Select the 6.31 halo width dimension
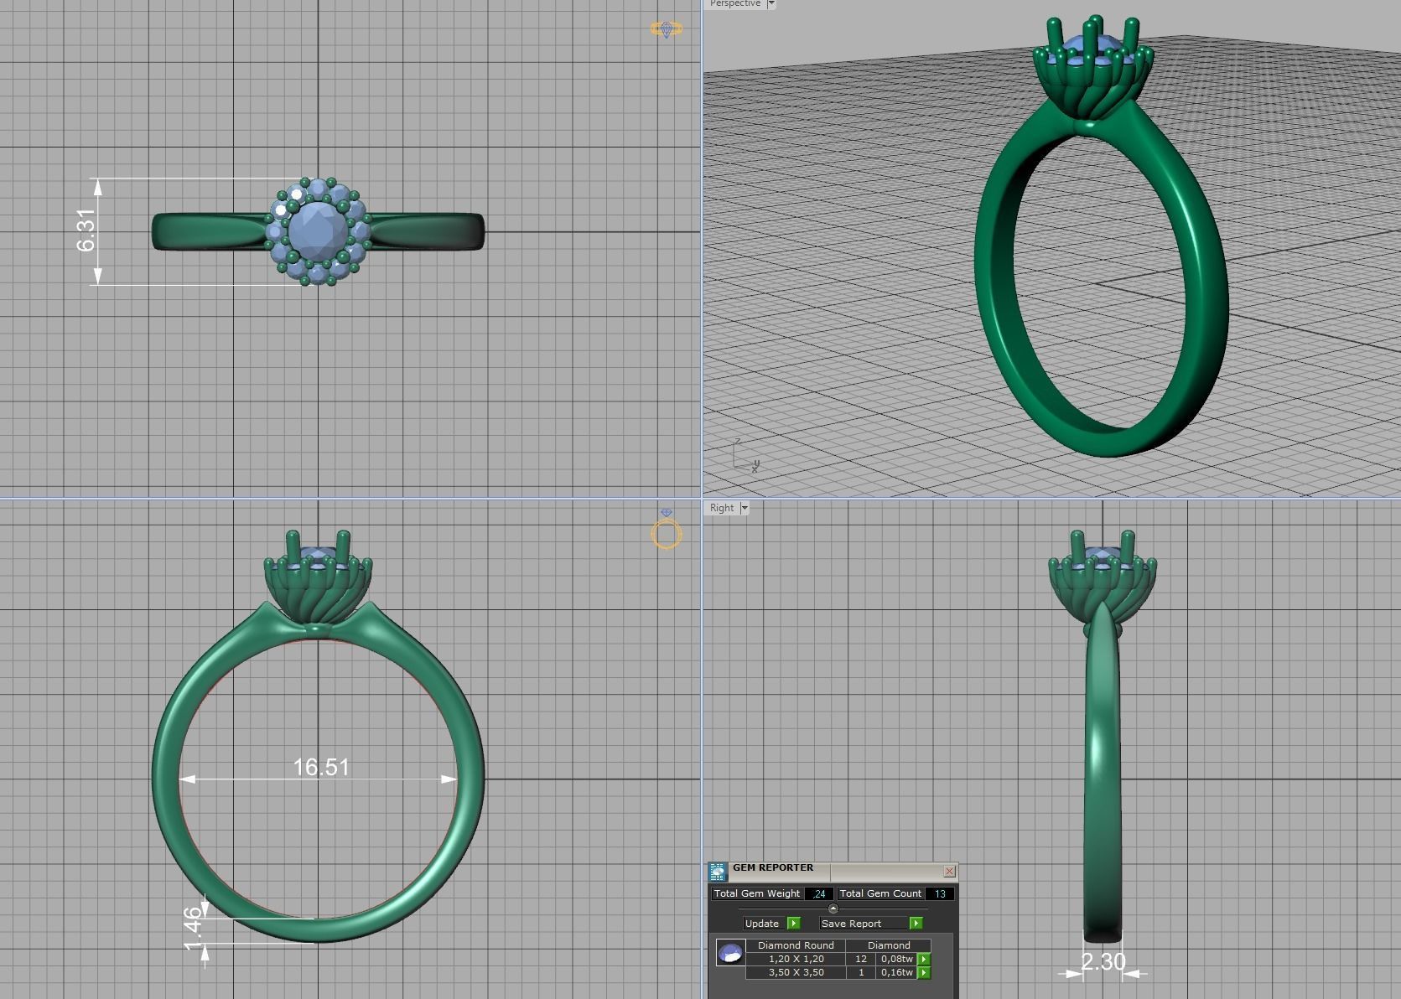Screen dimensions: 1401x999 click(86, 230)
